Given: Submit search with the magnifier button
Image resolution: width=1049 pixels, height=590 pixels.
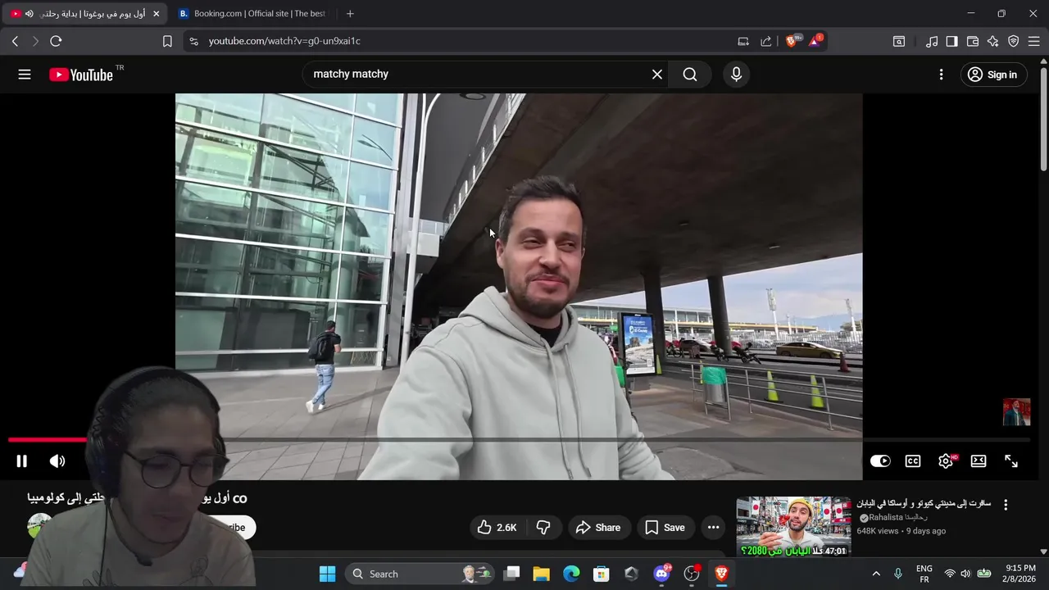Looking at the screenshot, I should point(690,75).
